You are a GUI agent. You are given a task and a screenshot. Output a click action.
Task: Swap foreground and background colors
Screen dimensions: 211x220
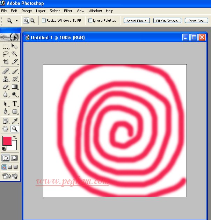pyautogui.click(x=15, y=138)
